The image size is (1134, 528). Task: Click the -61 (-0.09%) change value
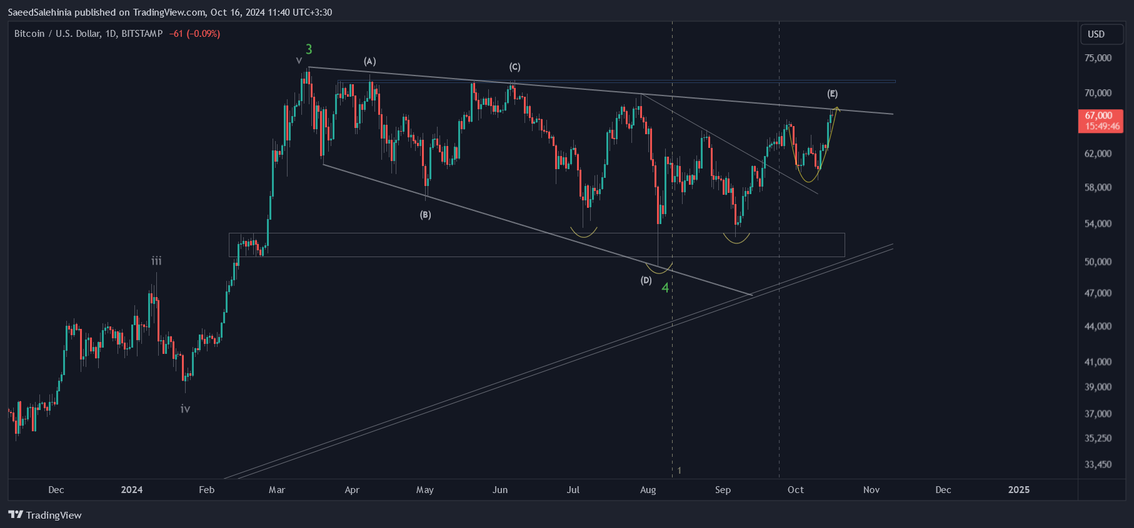point(194,34)
